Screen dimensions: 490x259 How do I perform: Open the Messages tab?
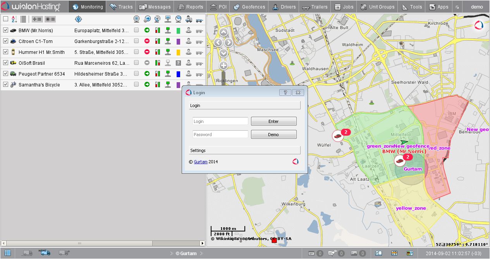[155, 7]
